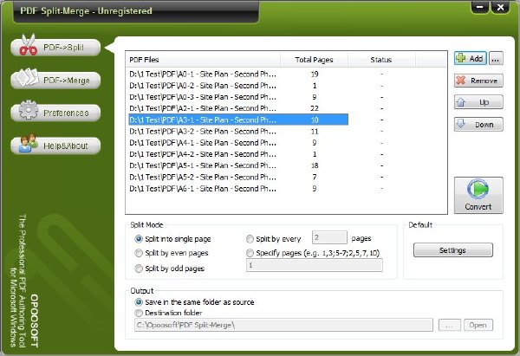Open the PDF->Split mode scissors icon
Screen dimensions: 520x356
[28, 45]
